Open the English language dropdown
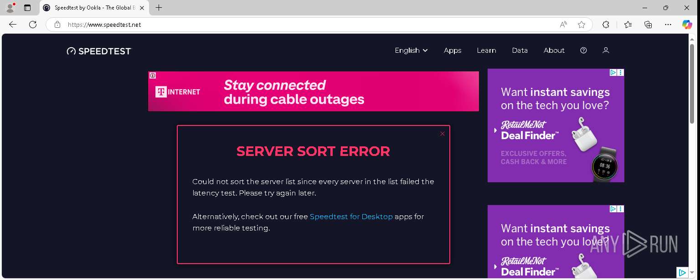This screenshot has width=700, height=280. (411, 50)
